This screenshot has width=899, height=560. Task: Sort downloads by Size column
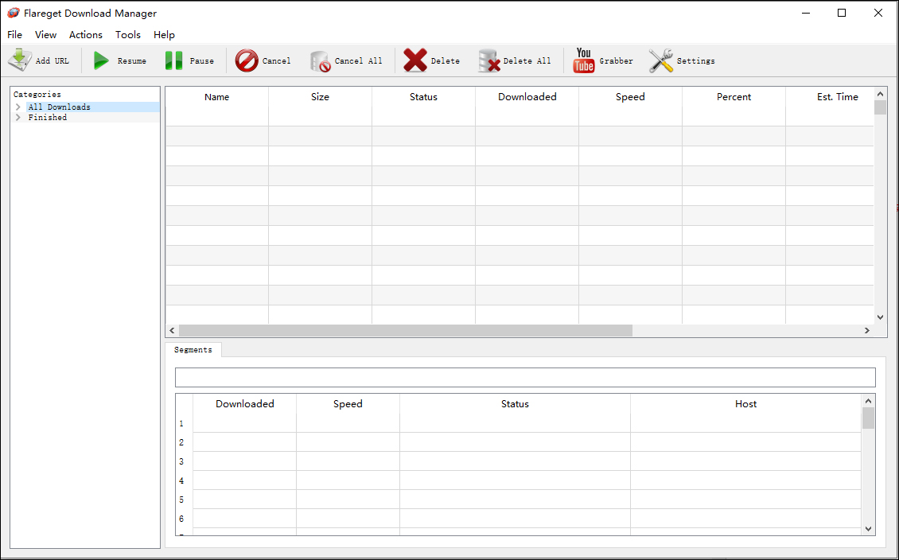[320, 97]
